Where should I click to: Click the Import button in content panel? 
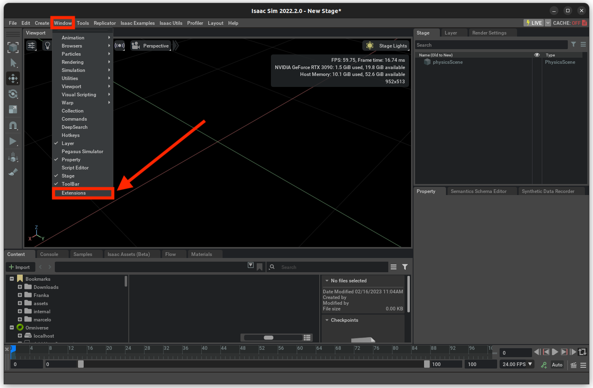click(x=20, y=267)
